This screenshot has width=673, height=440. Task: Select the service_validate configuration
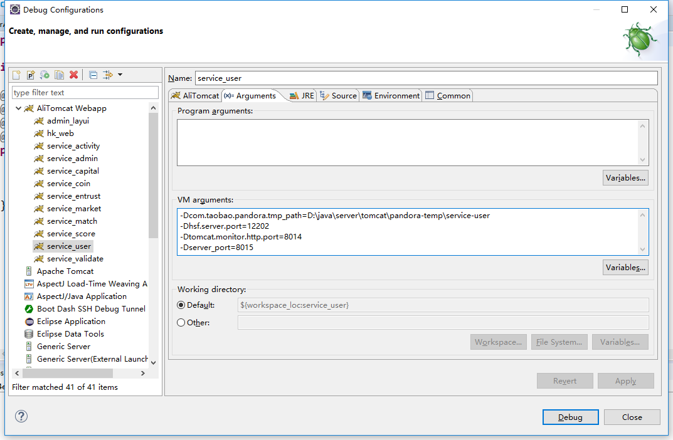coord(75,259)
